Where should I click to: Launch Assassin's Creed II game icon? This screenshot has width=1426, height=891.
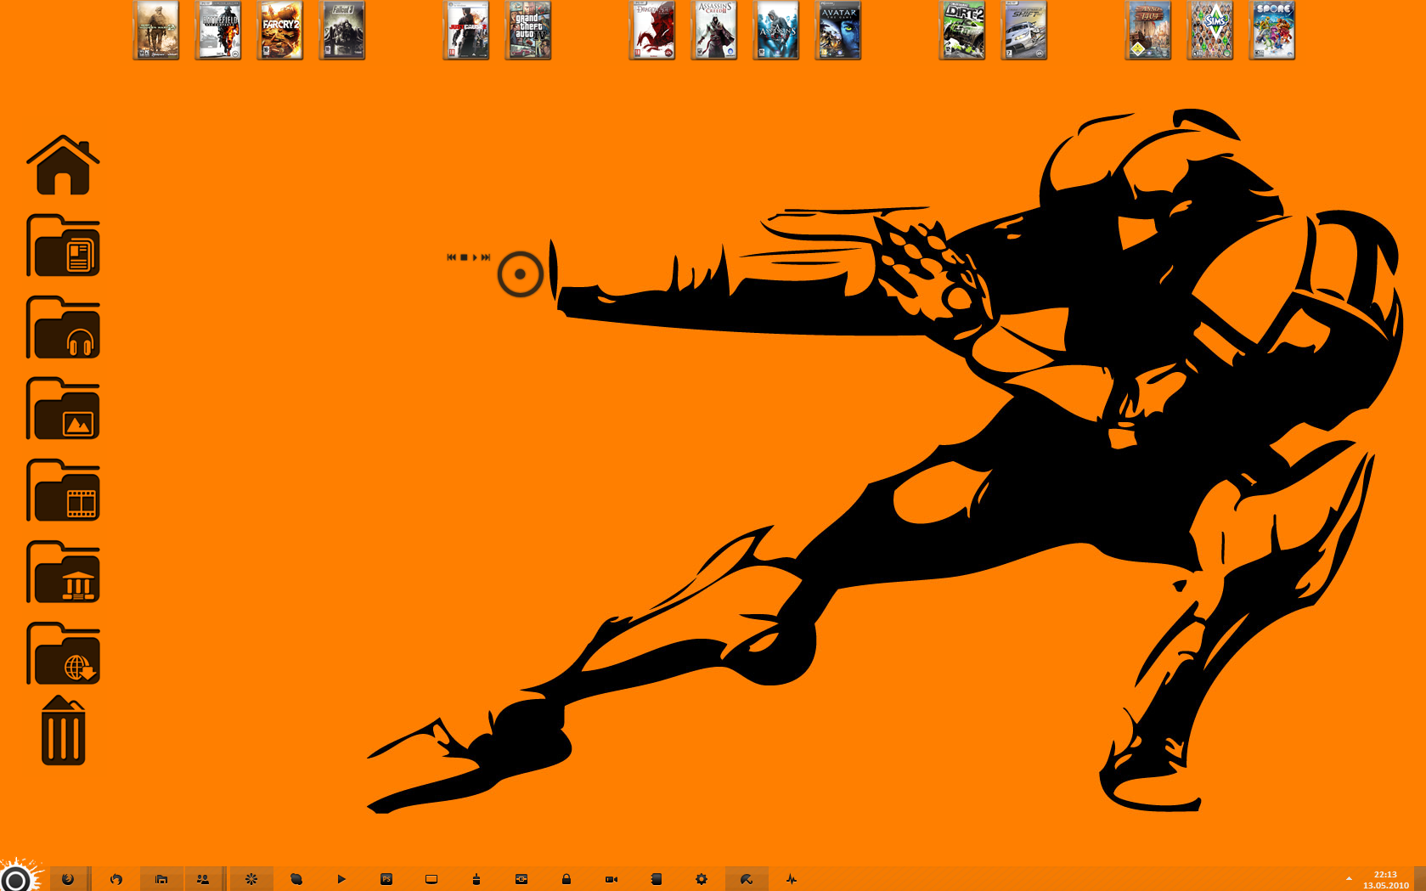coord(714,31)
